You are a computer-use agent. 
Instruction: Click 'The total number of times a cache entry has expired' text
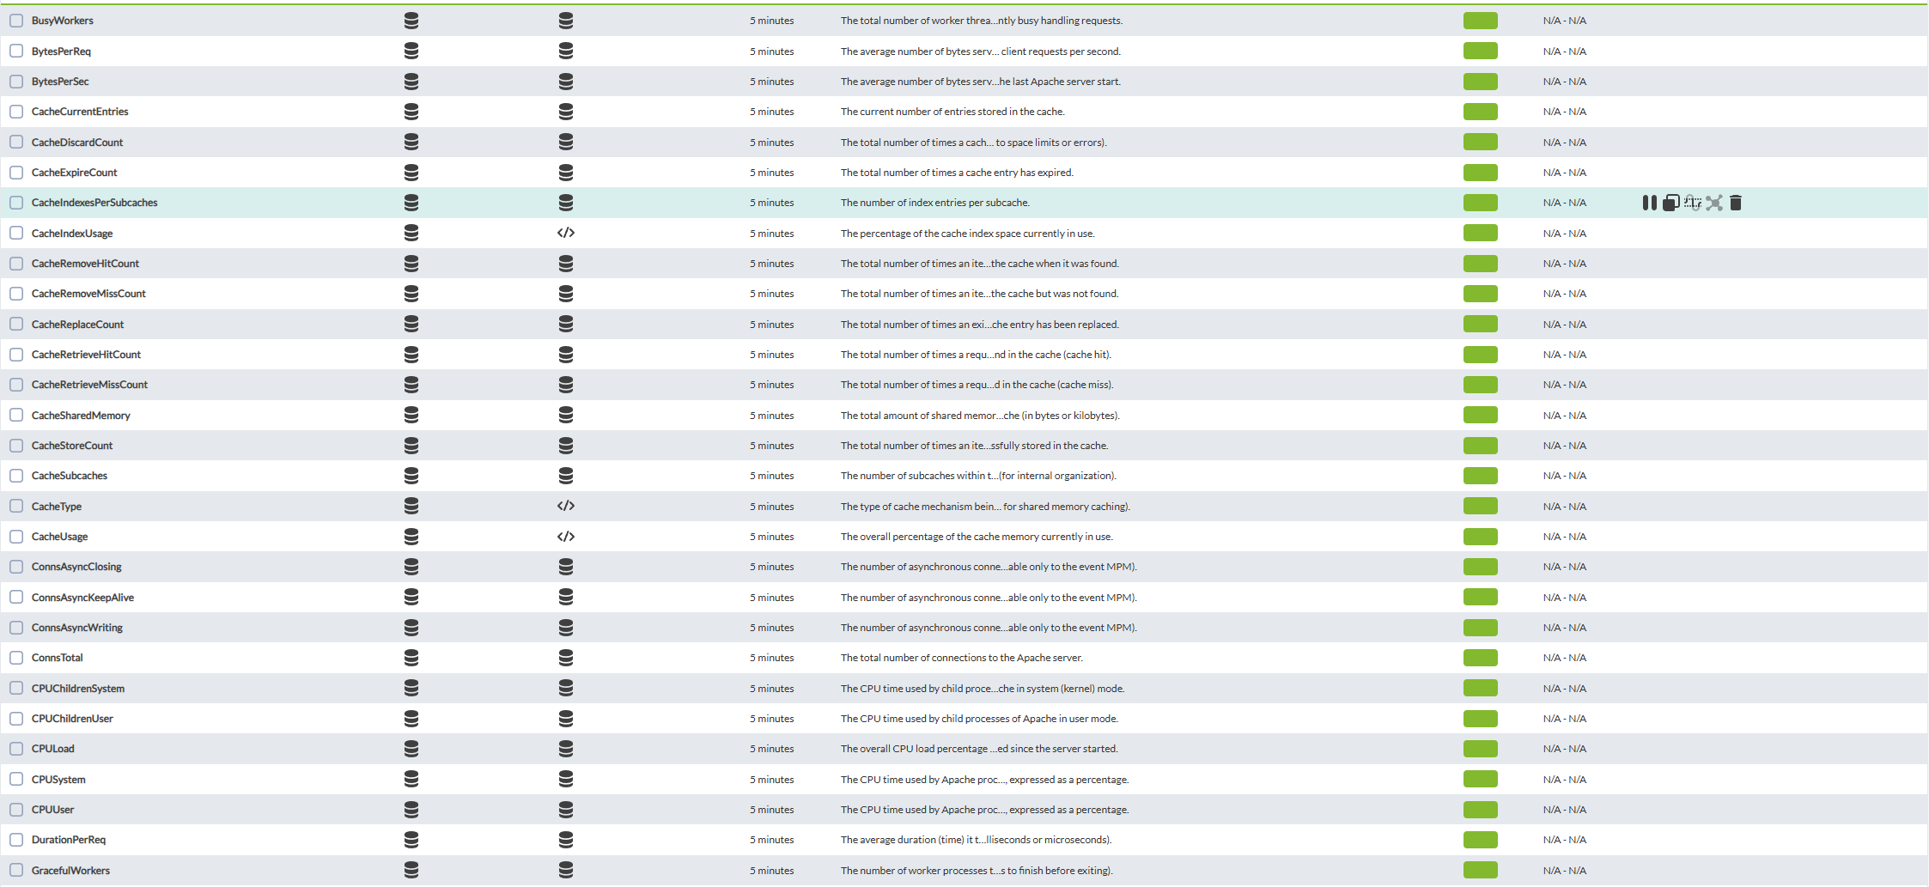tap(957, 173)
